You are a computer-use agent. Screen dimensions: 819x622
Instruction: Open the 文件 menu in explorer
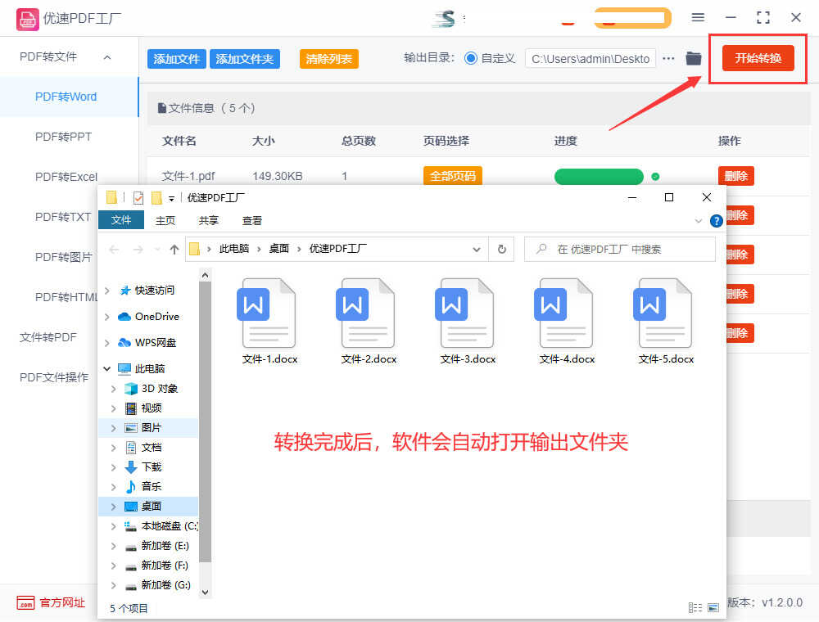click(121, 220)
